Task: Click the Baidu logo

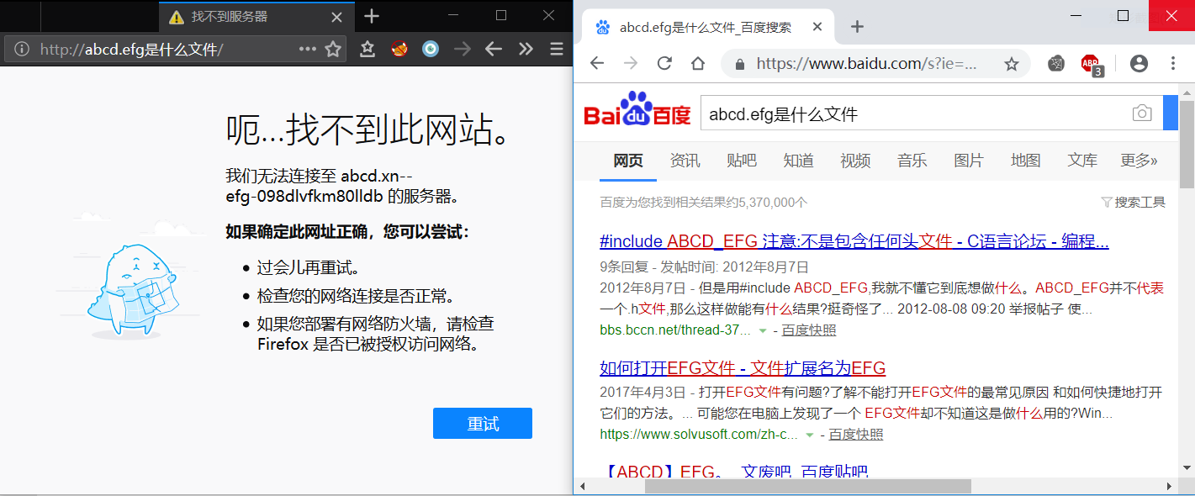Action: click(x=637, y=110)
